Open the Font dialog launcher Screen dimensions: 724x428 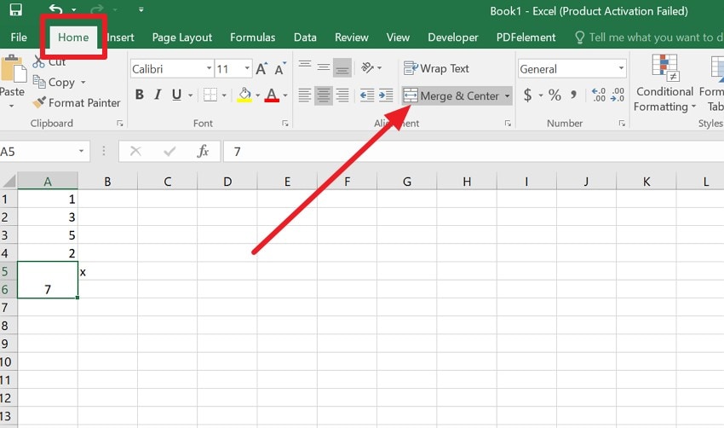point(285,124)
